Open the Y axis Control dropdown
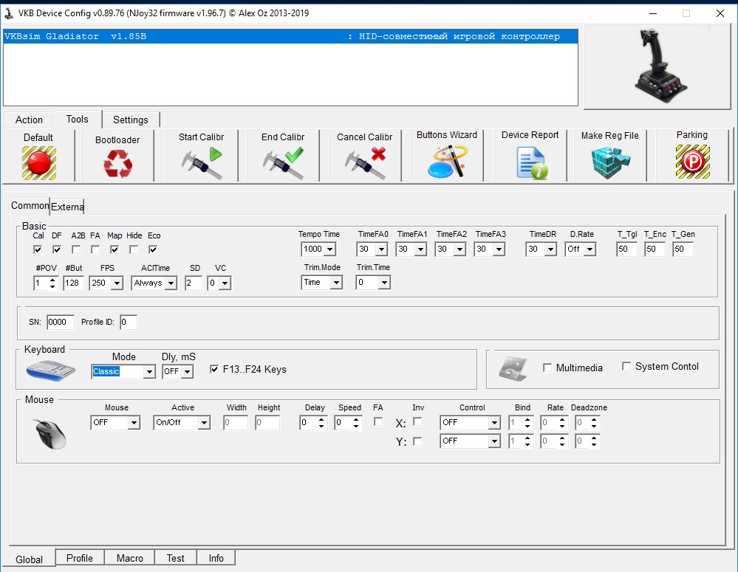Image resolution: width=738 pixels, height=572 pixels. (x=494, y=441)
